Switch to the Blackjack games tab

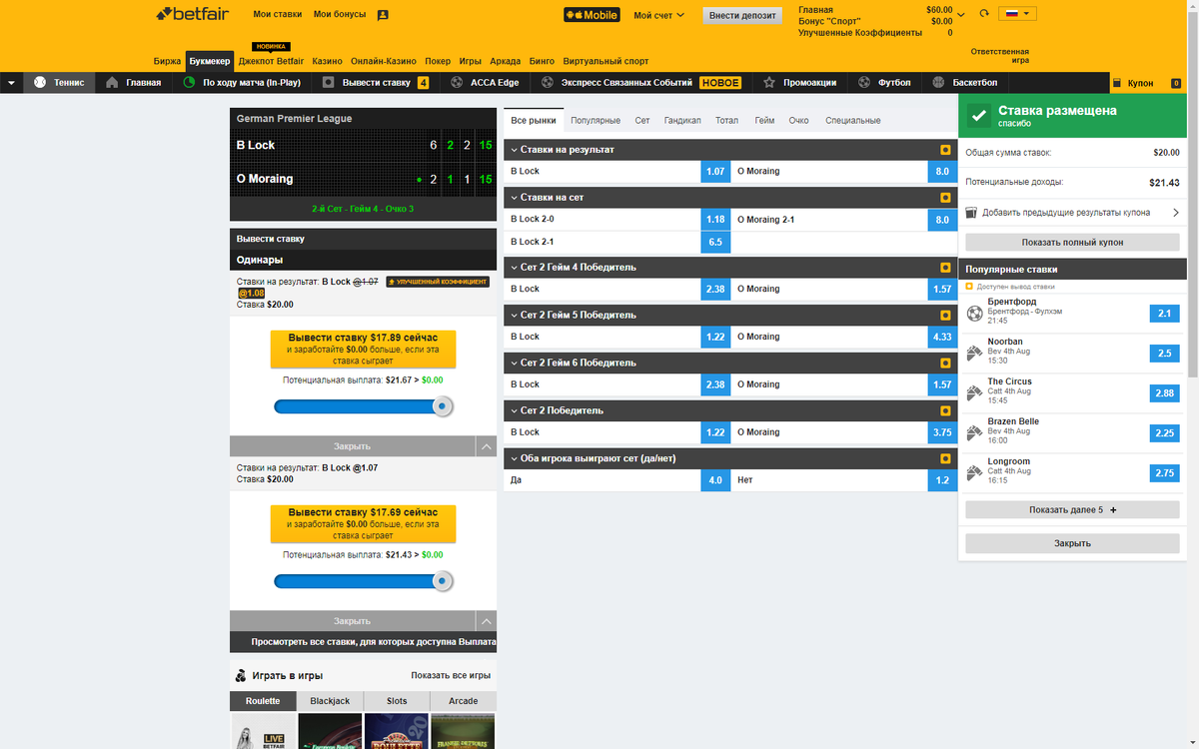click(x=330, y=701)
